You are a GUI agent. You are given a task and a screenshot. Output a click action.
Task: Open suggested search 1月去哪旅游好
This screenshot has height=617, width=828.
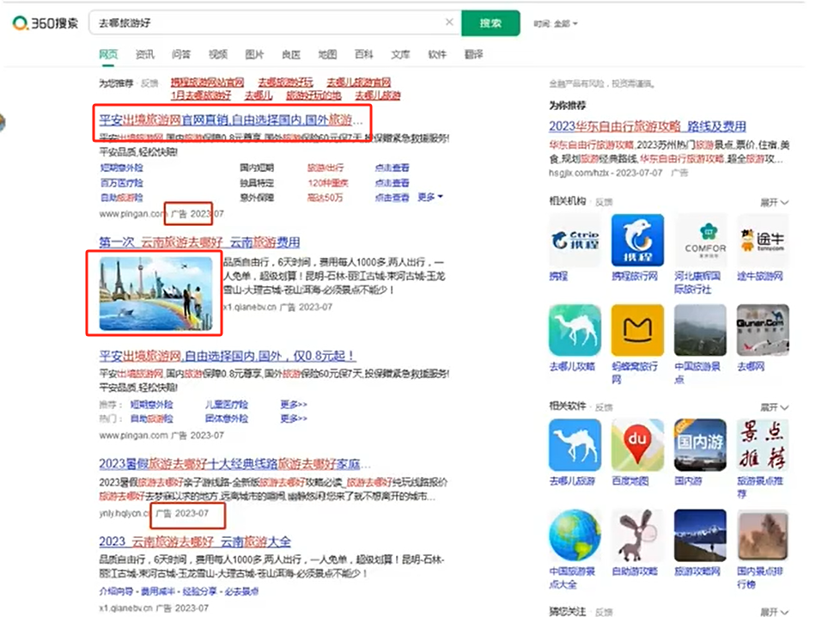[201, 95]
